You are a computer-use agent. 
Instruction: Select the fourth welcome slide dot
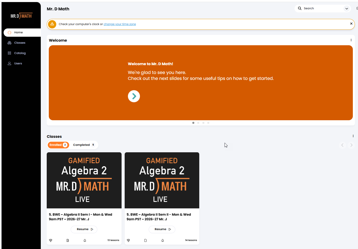coord(208,123)
